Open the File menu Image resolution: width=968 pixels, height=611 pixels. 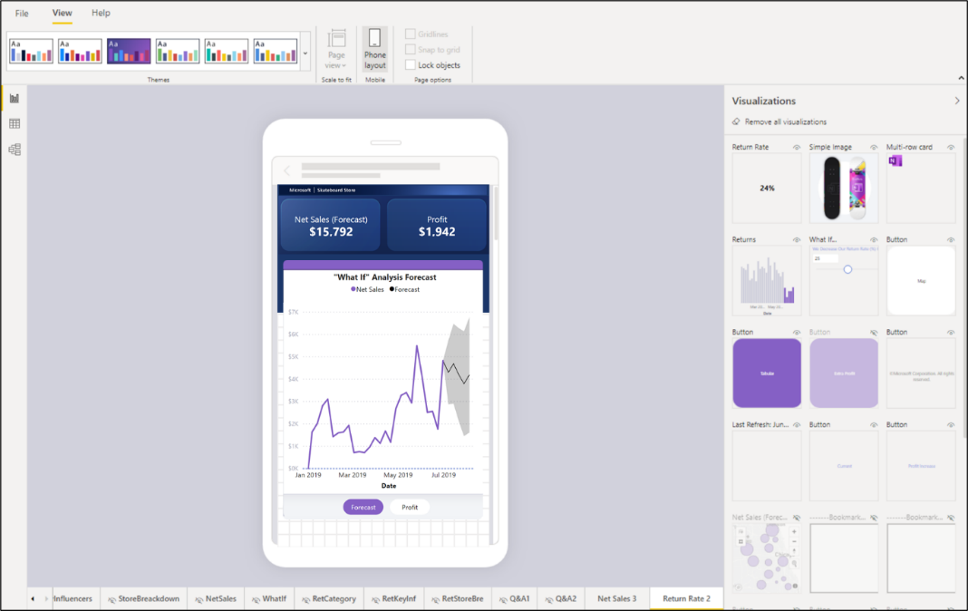22,14
